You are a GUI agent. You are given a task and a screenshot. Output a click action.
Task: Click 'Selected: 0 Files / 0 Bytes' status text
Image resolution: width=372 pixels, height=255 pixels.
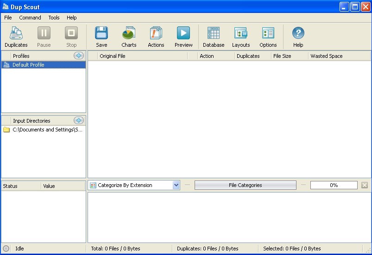point(292,249)
